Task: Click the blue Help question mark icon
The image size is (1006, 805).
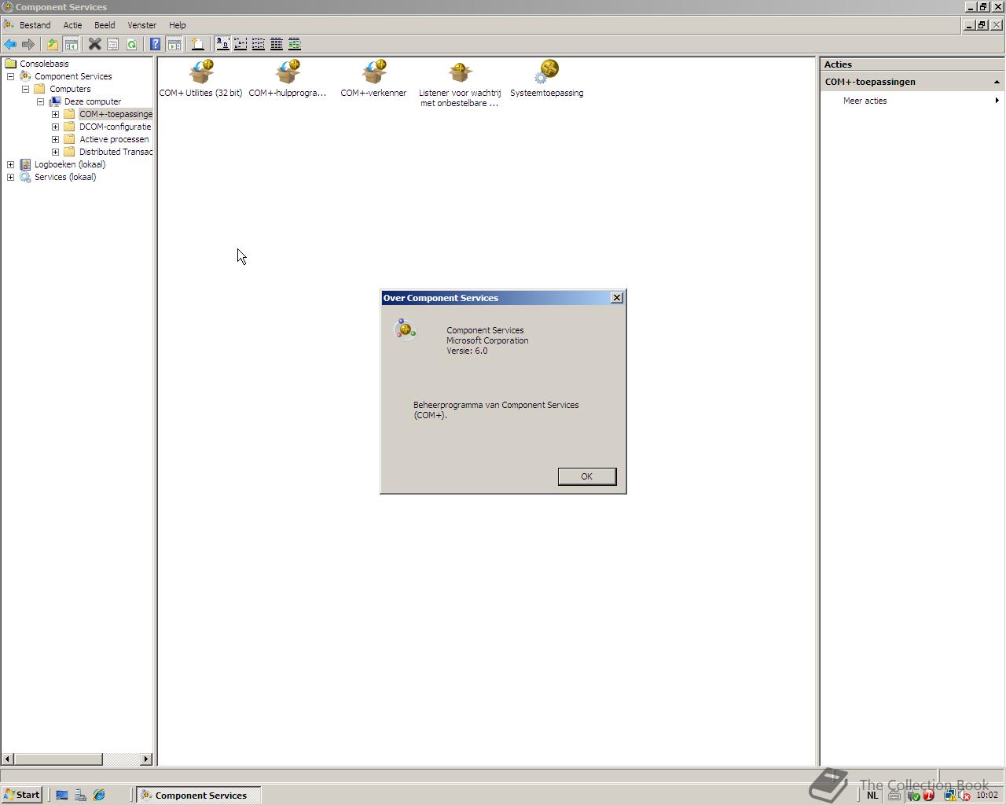Action: [156, 44]
